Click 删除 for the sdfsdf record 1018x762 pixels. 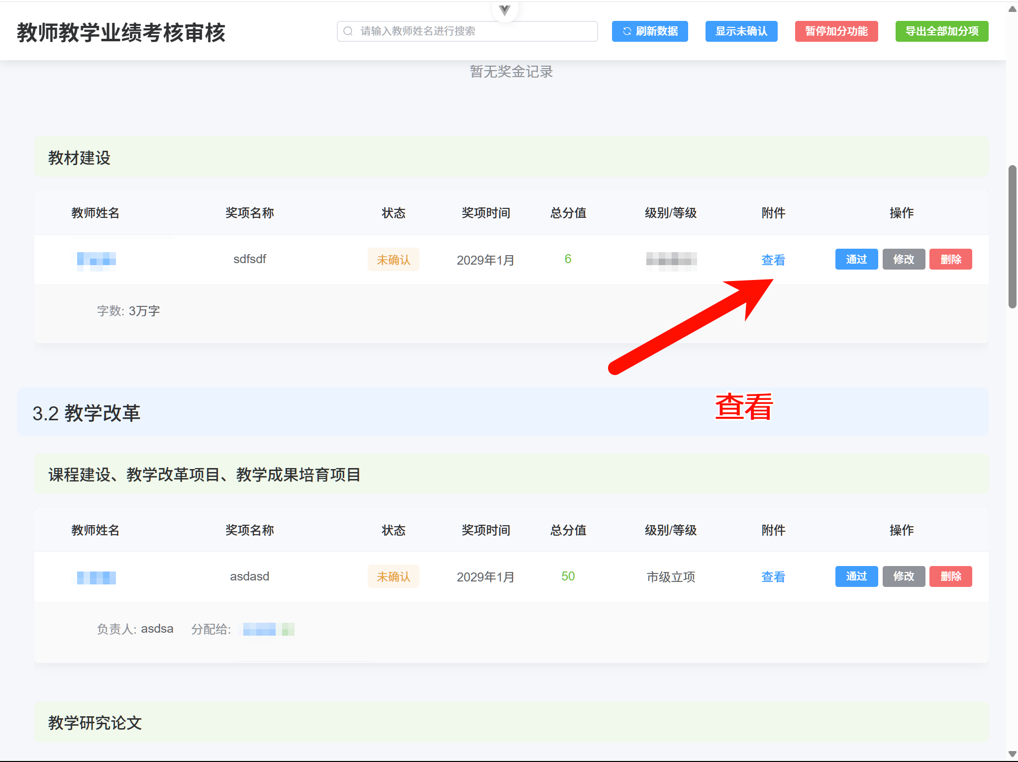(950, 259)
